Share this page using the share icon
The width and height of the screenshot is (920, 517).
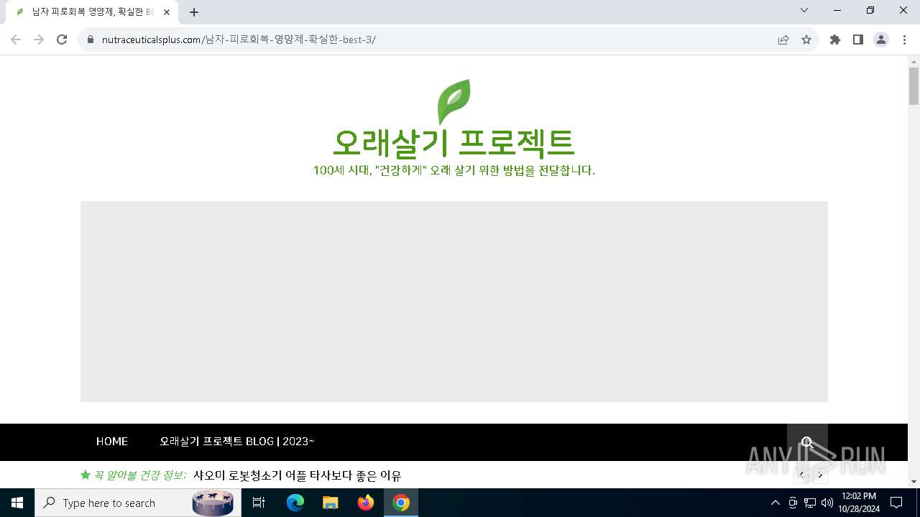(x=783, y=39)
